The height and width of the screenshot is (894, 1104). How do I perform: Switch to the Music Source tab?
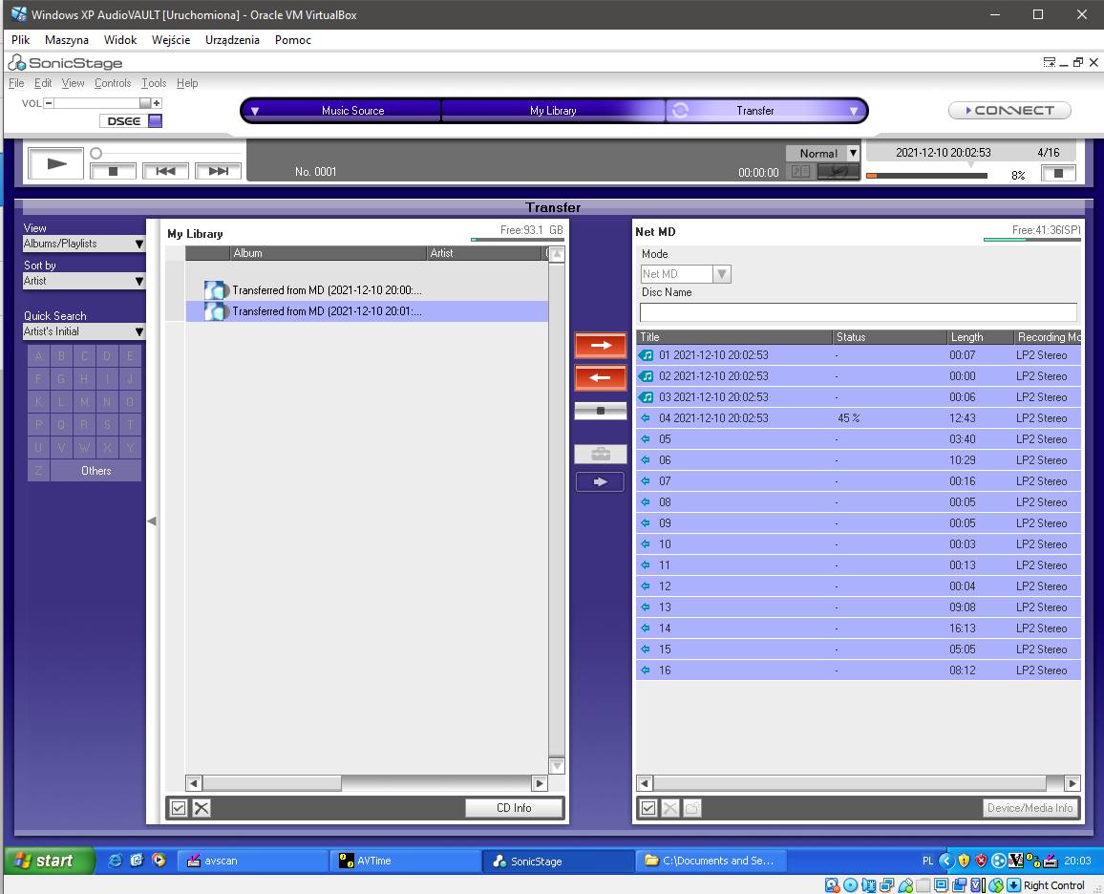point(352,111)
